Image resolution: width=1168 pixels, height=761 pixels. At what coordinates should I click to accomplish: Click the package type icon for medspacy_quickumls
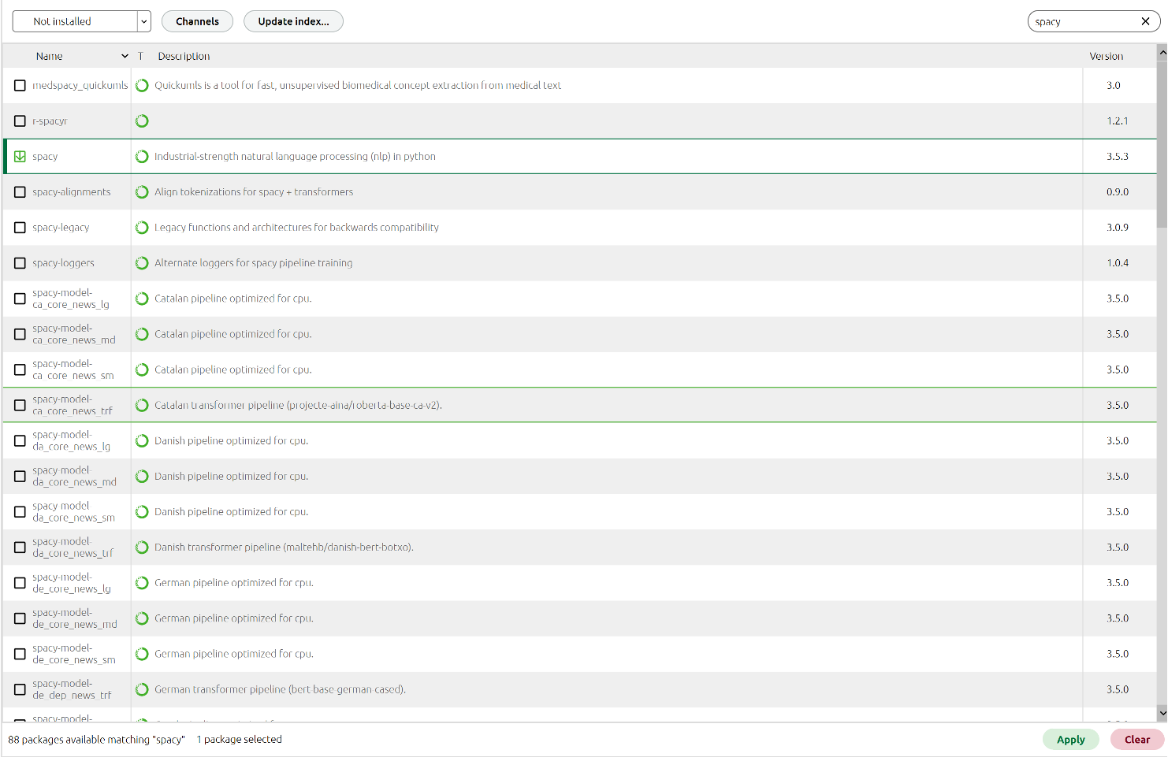142,86
